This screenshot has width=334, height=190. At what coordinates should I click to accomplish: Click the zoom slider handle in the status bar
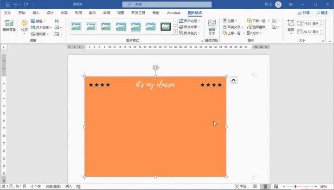pyautogui.click(x=295, y=186)
